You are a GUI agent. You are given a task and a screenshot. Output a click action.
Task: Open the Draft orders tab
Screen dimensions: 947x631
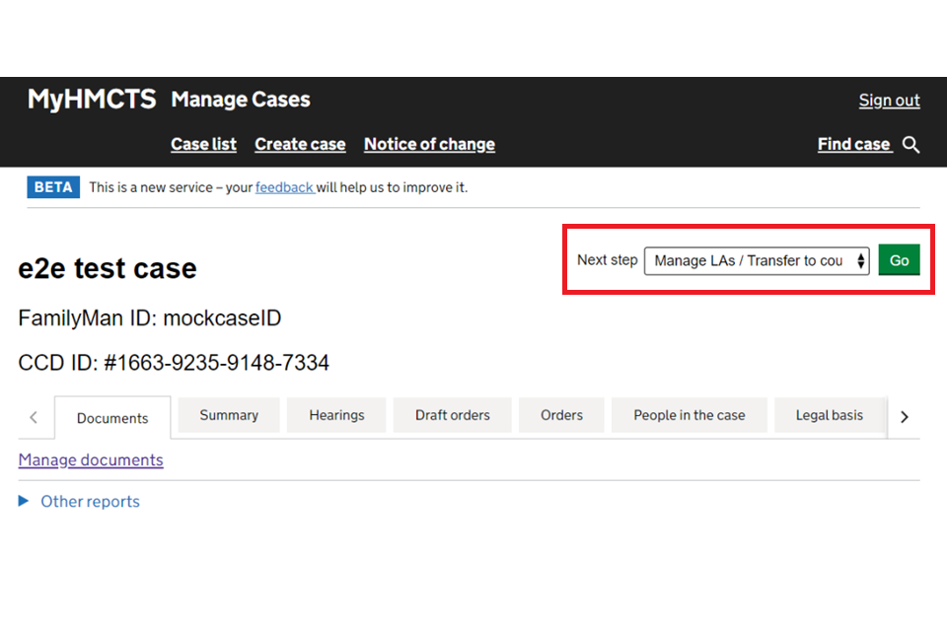click(452, 415)
